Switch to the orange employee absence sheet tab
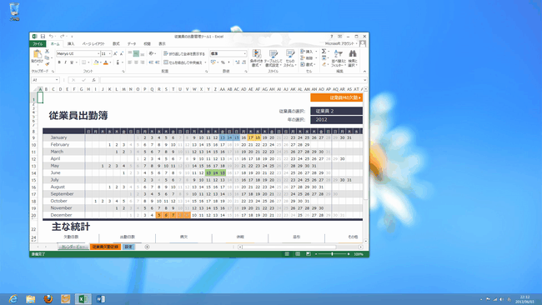This screenshot has height=305, width=542. click(105, 247)
